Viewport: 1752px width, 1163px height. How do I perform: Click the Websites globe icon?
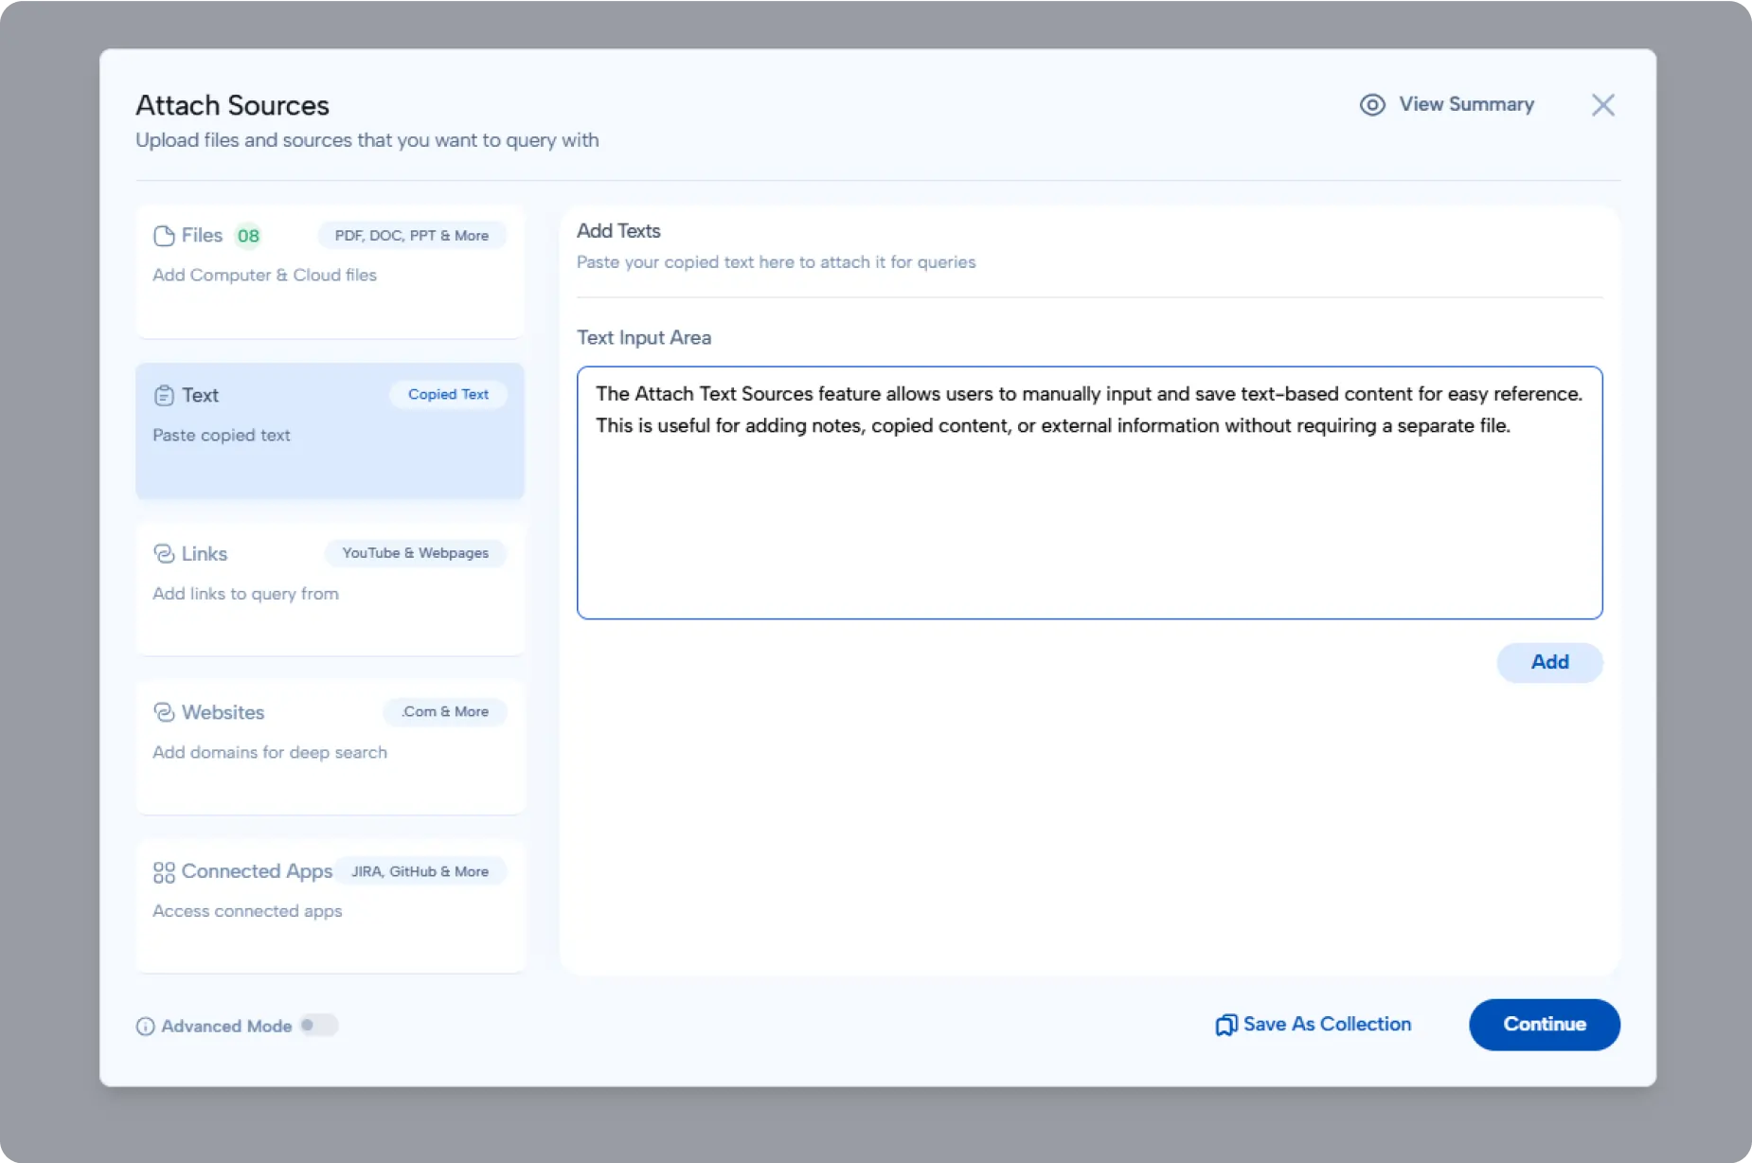click(164, 711)
